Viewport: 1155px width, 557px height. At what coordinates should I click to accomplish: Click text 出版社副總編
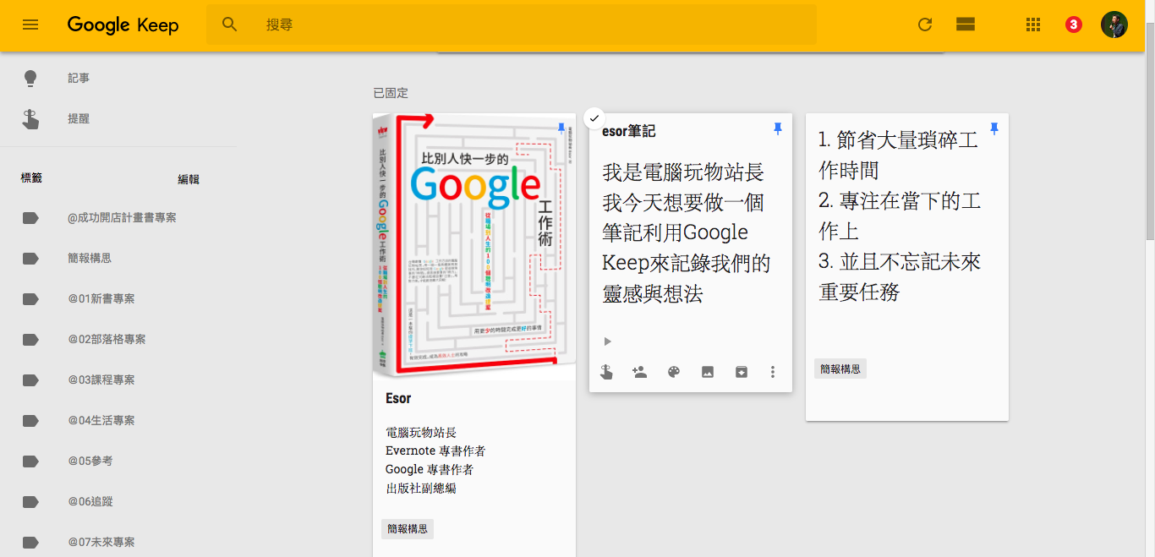tap(421, 489)
